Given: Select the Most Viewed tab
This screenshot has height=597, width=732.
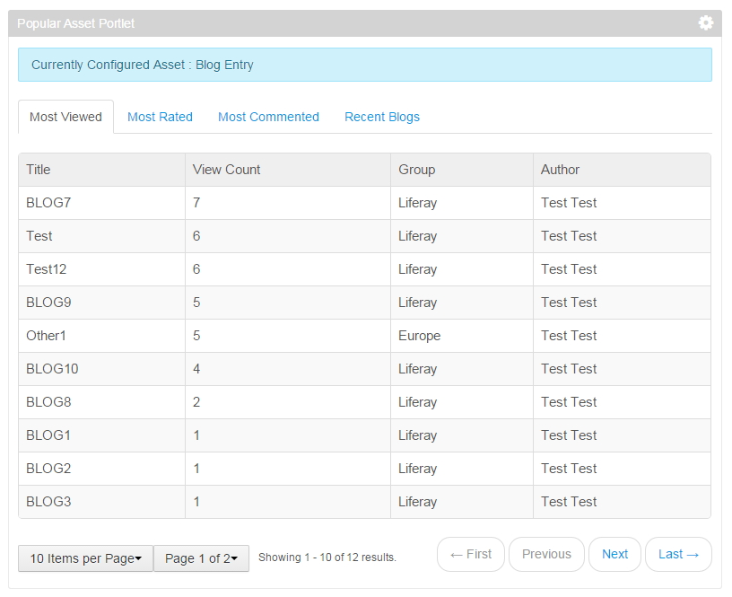Looking at the screenshot, I should [65, 117].
